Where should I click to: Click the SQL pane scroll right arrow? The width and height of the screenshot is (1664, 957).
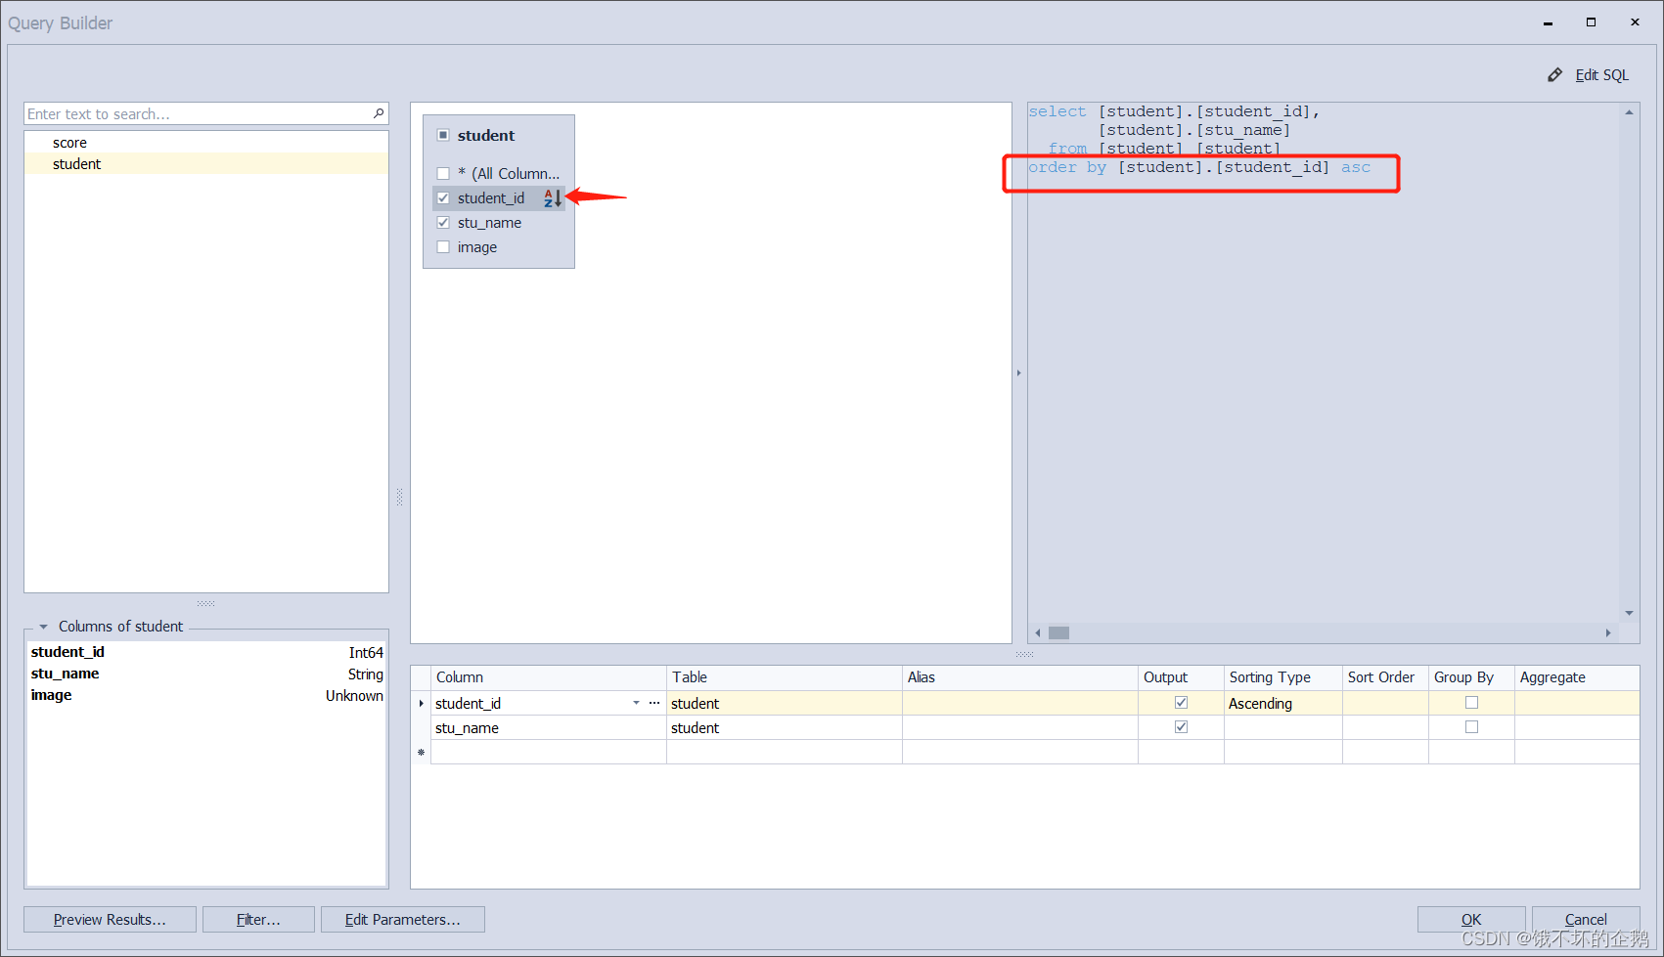click(x=1608, y=632)
